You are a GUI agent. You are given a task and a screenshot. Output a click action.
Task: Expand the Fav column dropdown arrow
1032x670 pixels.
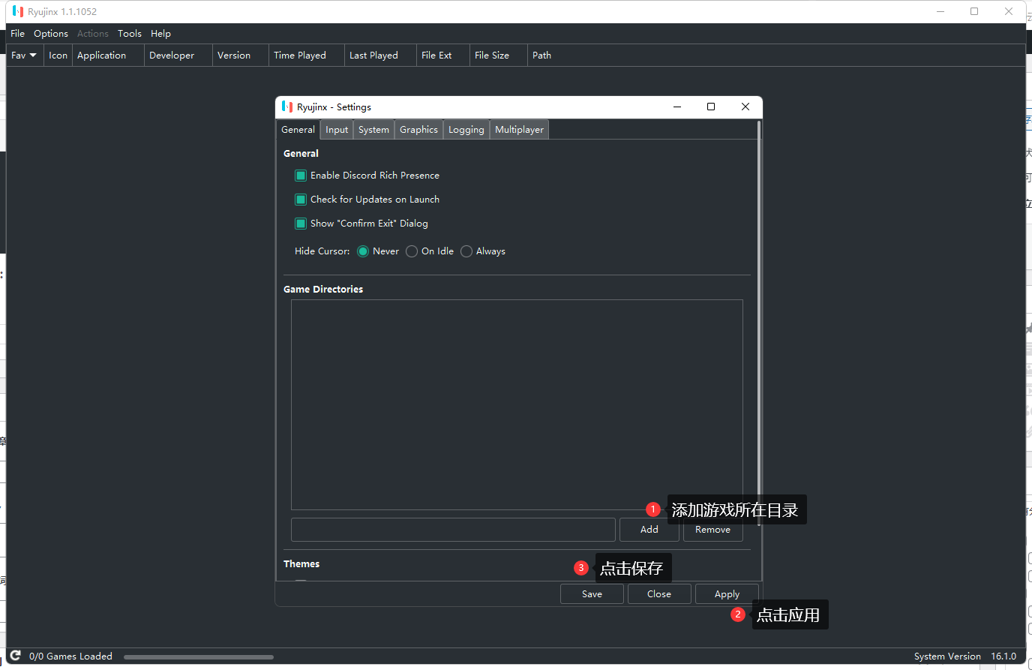tap(33, 56)
